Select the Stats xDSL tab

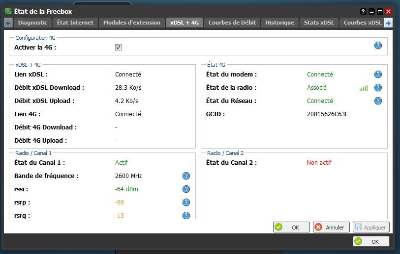pyautogui.click(x=318, y=23)
